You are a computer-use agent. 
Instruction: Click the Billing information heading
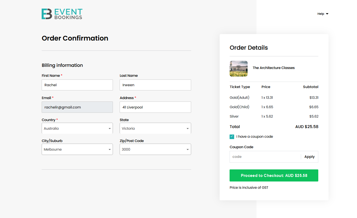click(62, 65)
